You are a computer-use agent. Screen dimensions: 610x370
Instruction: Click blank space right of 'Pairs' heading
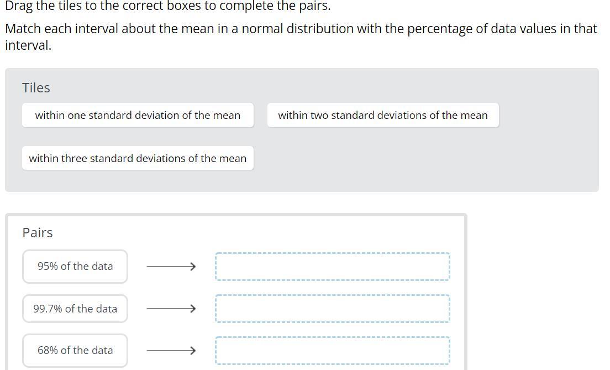pyautogui.click(x=249, y=233)
